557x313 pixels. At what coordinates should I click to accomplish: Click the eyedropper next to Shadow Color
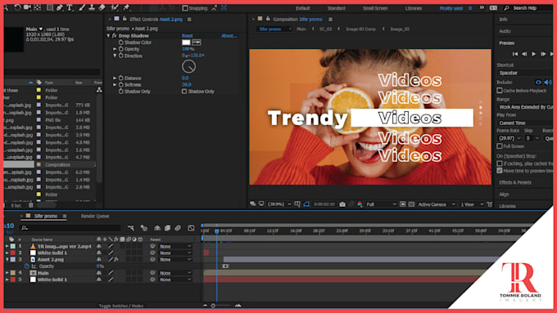[197, 42]
